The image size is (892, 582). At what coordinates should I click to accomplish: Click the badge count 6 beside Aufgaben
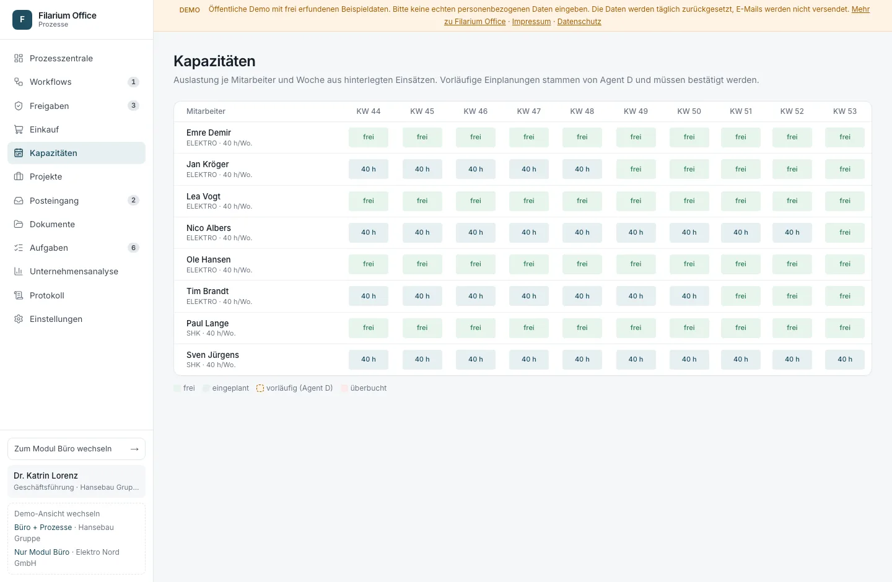pos(133,248)
